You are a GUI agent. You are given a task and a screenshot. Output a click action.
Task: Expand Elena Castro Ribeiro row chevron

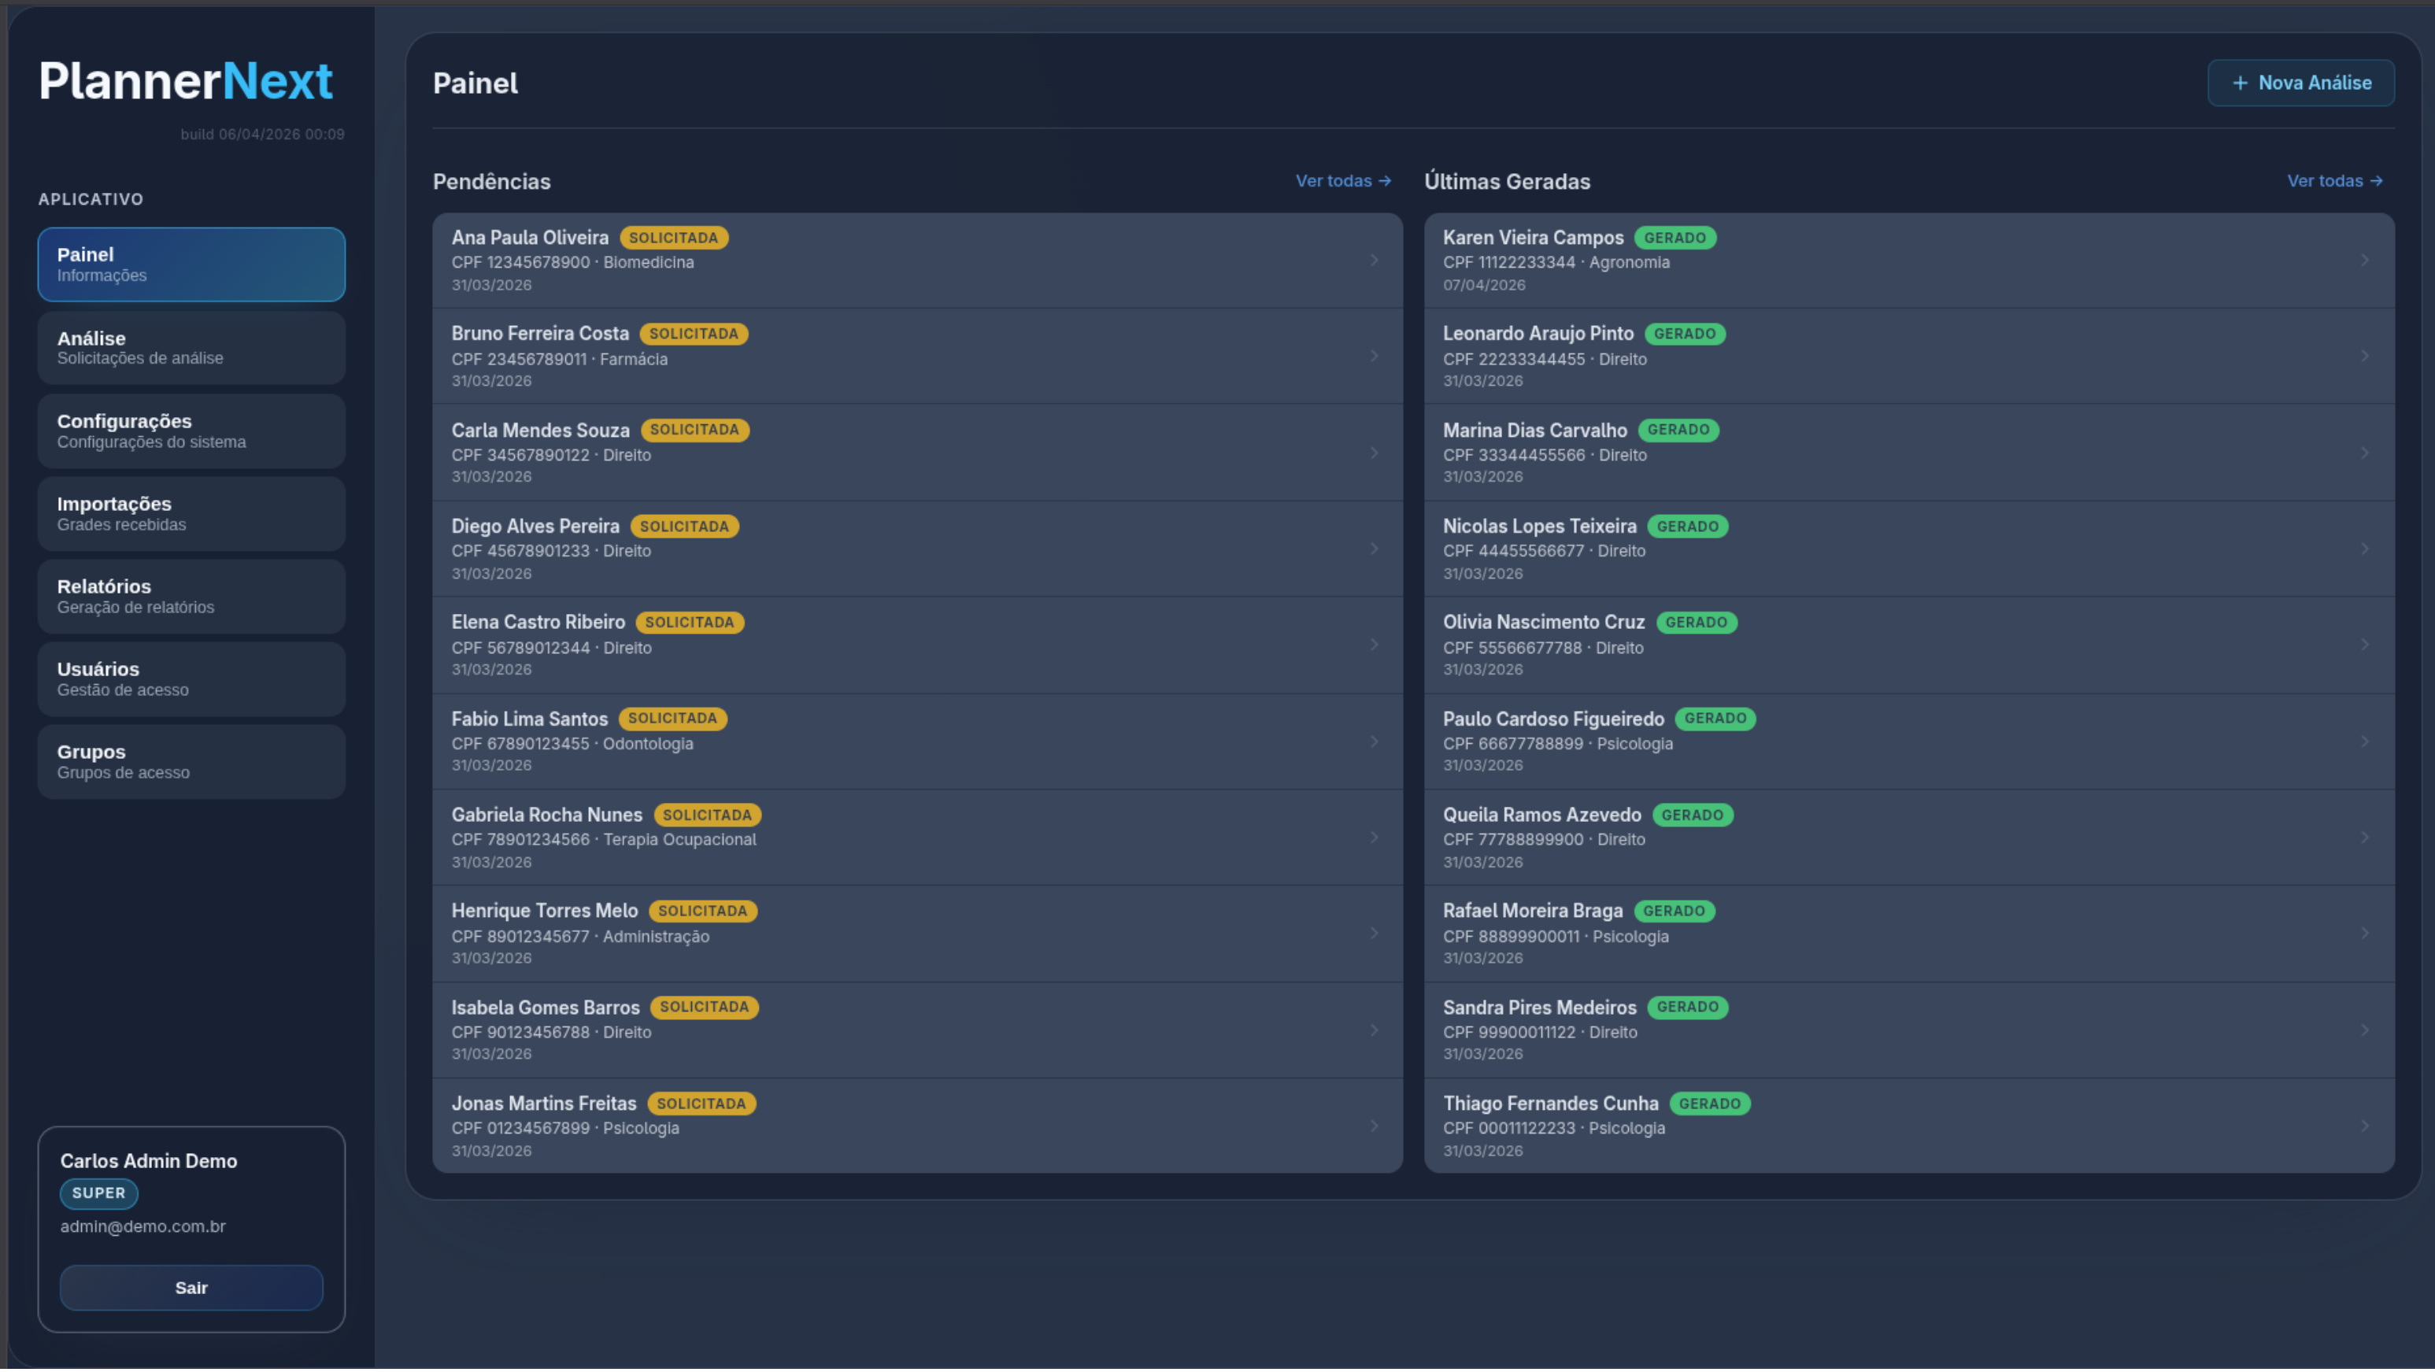1375,645
